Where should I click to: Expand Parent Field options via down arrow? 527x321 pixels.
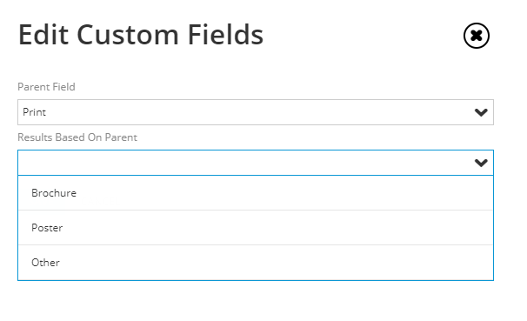point(481,112)
